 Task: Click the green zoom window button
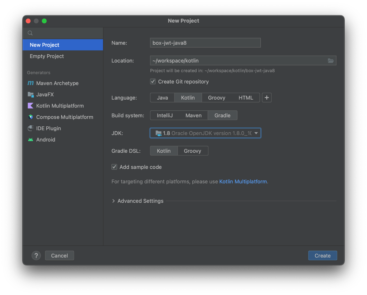44,21
